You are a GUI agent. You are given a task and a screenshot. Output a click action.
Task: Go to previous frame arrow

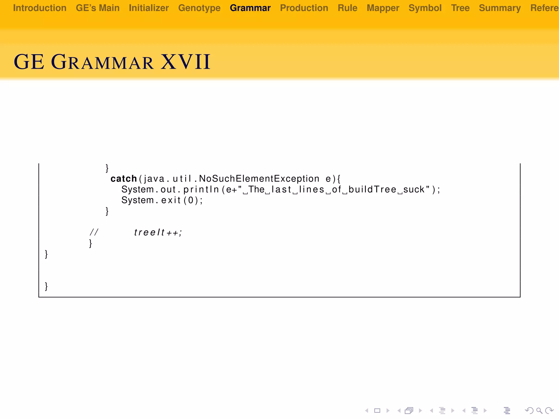[x=399, y=411]
